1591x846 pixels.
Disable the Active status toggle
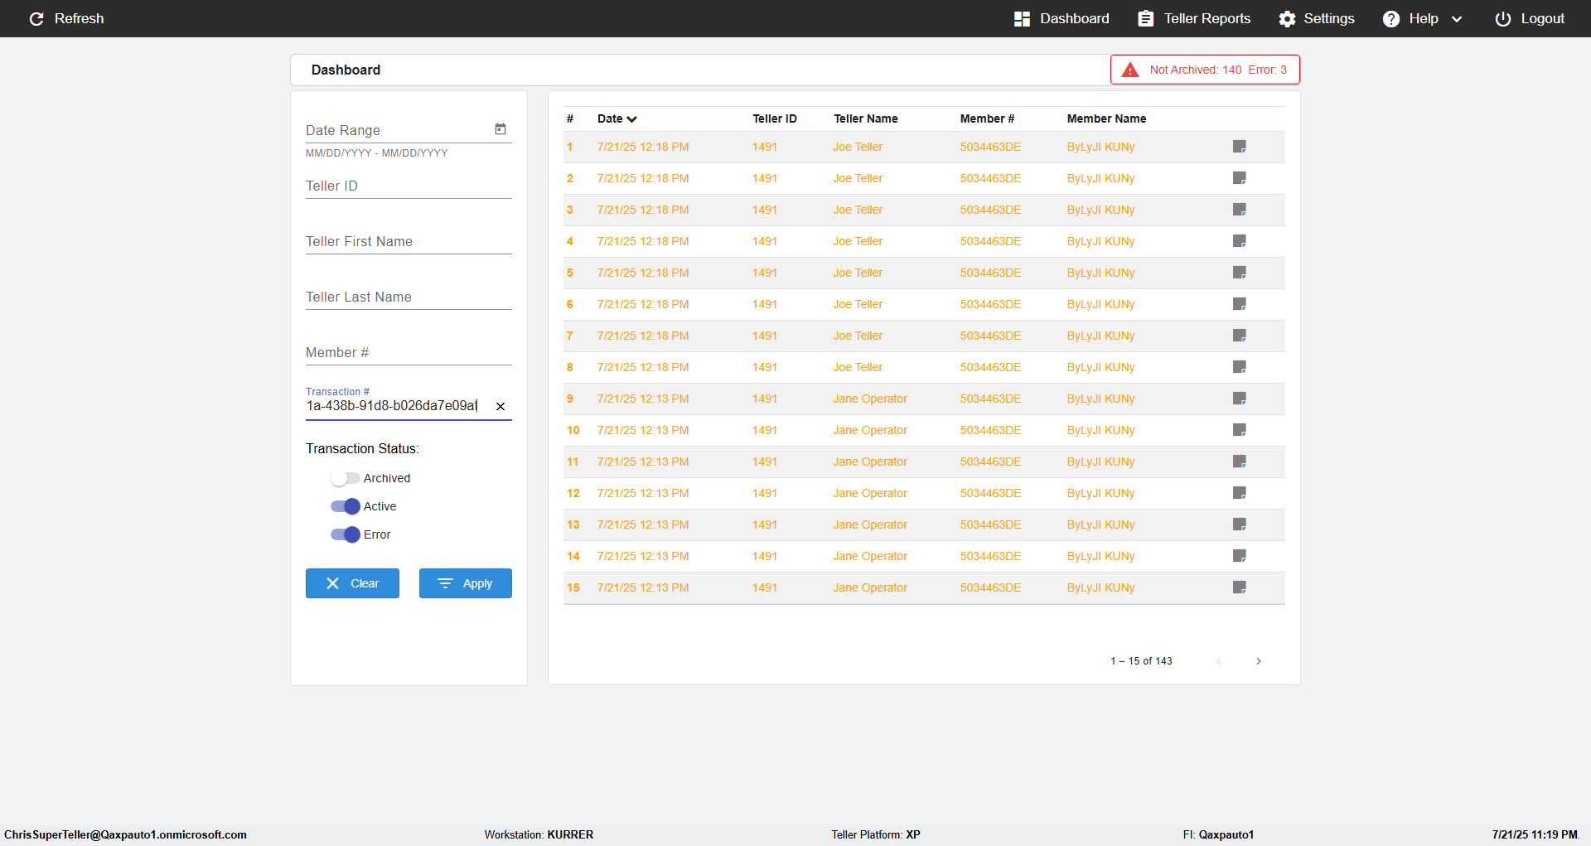tap(345, 506)
